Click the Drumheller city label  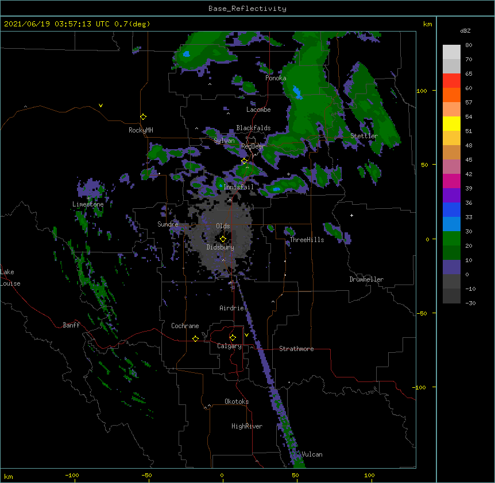click(x=366, y=279)
